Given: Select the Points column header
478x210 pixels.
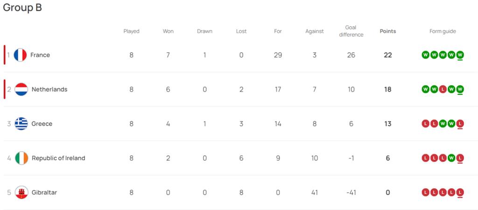Looking at the screenshot, I should (x=388, y=31).
